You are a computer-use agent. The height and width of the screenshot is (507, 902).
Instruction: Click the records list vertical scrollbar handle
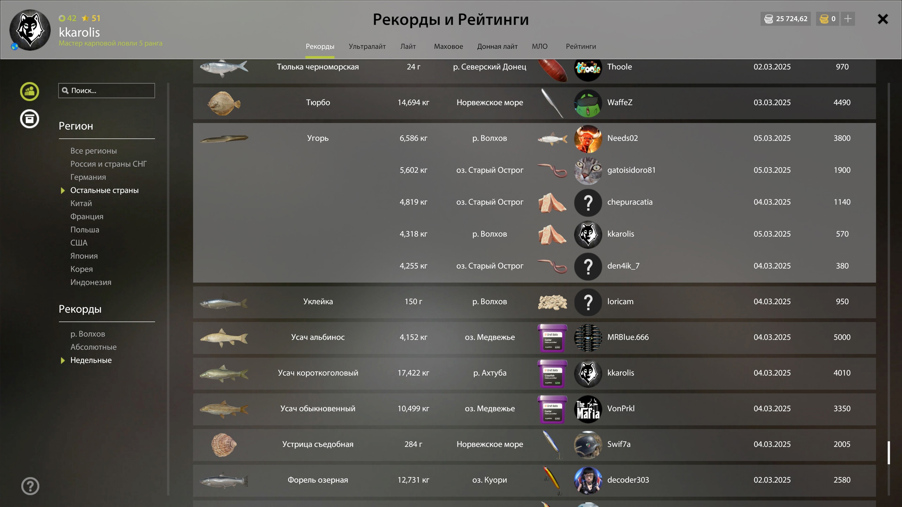tap(889, 452)
